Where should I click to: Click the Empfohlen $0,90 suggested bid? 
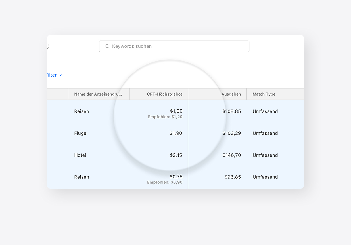(x=165, y=182)
